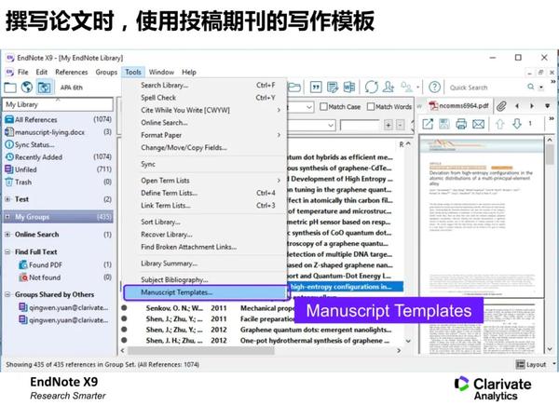The image size is (559, 419).
Task: Expand the Online Search group set
Action: pyautogui.click(x=7, y=234)
